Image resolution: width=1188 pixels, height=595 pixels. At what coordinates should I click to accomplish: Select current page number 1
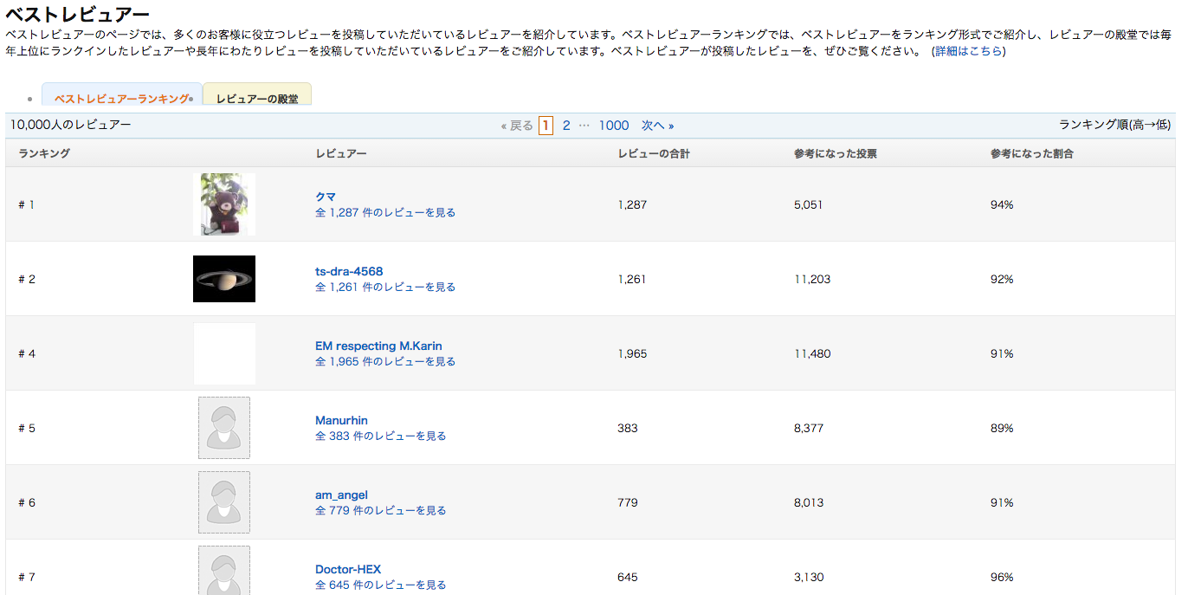point(546,126)
